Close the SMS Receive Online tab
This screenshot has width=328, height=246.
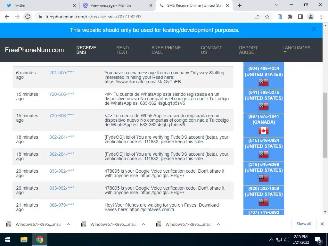(x=228, y=6)
